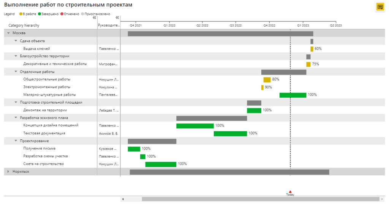The image size is (389, 205).
Task: Collapse the Отделочные работы subgroup
Action: pyautogui.click(x=16, y=72)
